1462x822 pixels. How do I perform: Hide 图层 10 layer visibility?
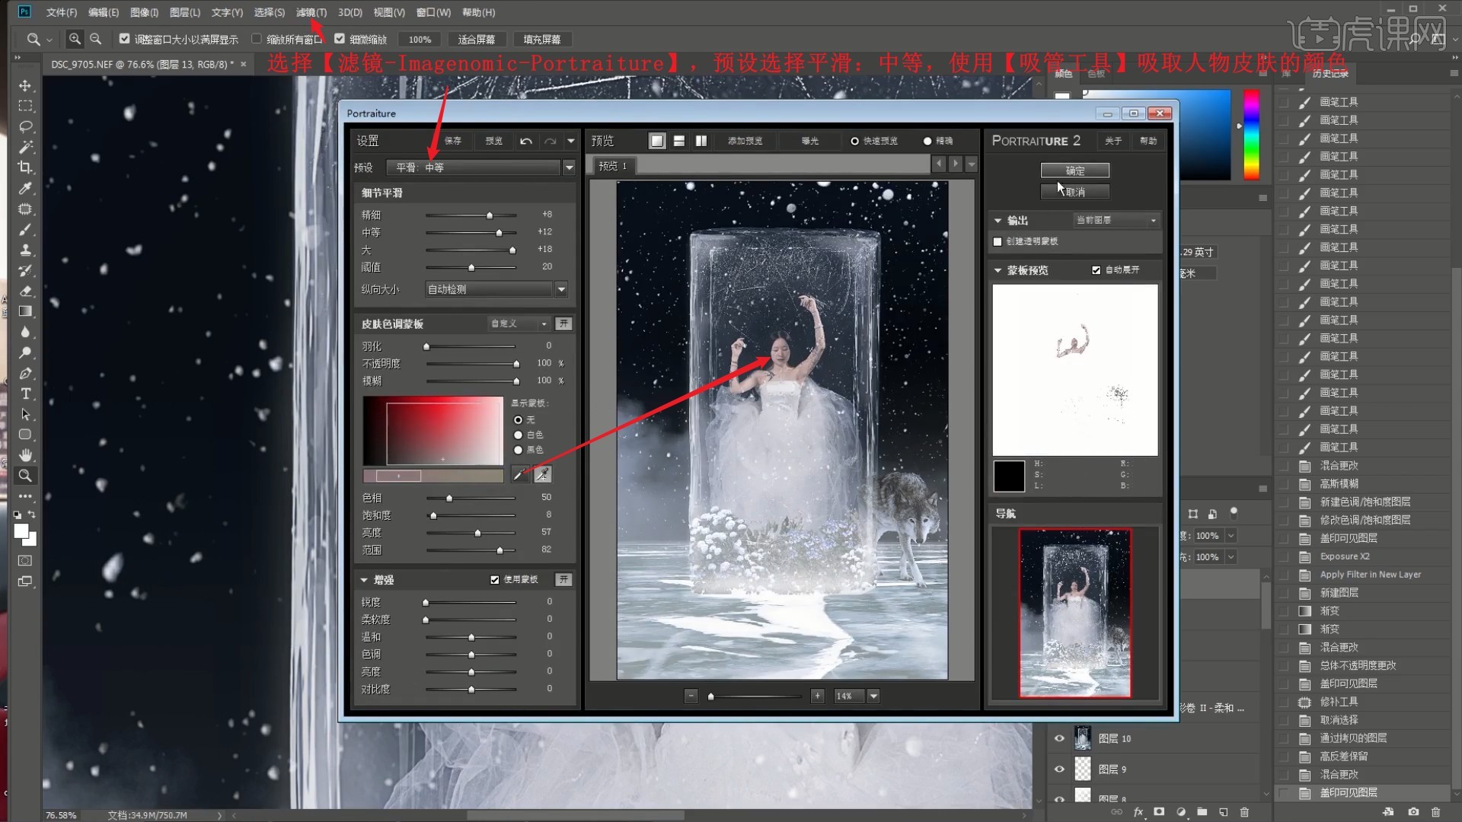coord(1059,738)
